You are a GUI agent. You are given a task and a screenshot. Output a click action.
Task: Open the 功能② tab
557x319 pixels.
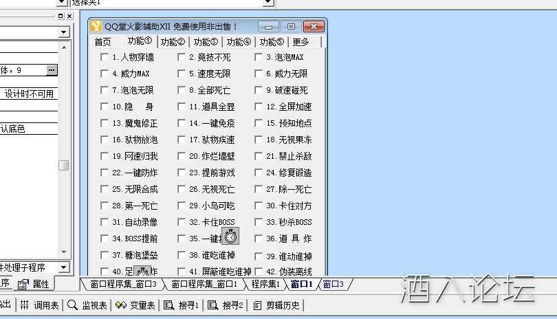pyautogui.click(x=173, y=42)
